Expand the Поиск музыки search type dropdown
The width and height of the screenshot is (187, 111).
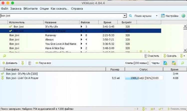pyautogui.click(x=157, y=16)
